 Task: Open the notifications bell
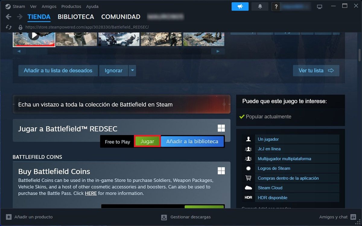tap(260, 6)
